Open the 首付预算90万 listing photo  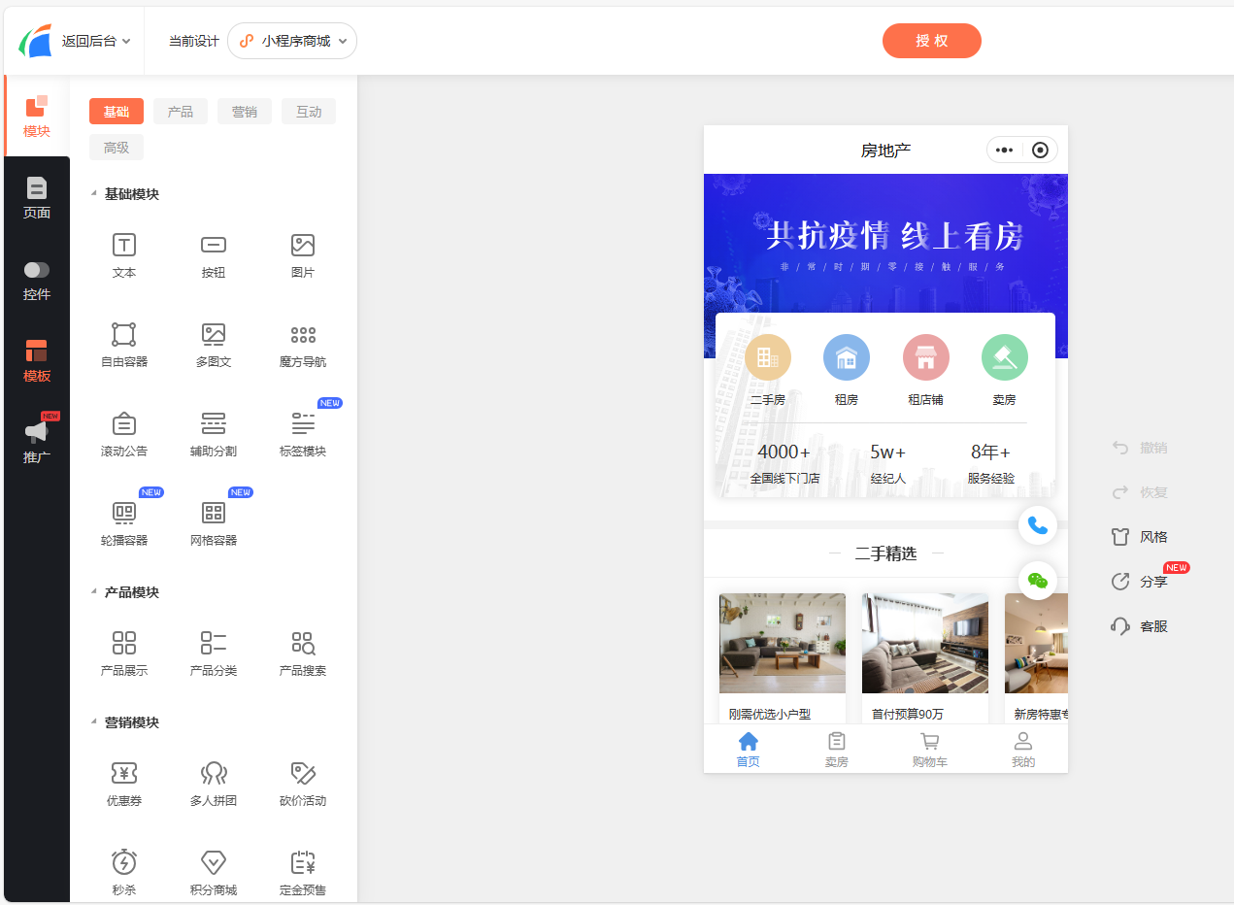click(x=925, y=643)
